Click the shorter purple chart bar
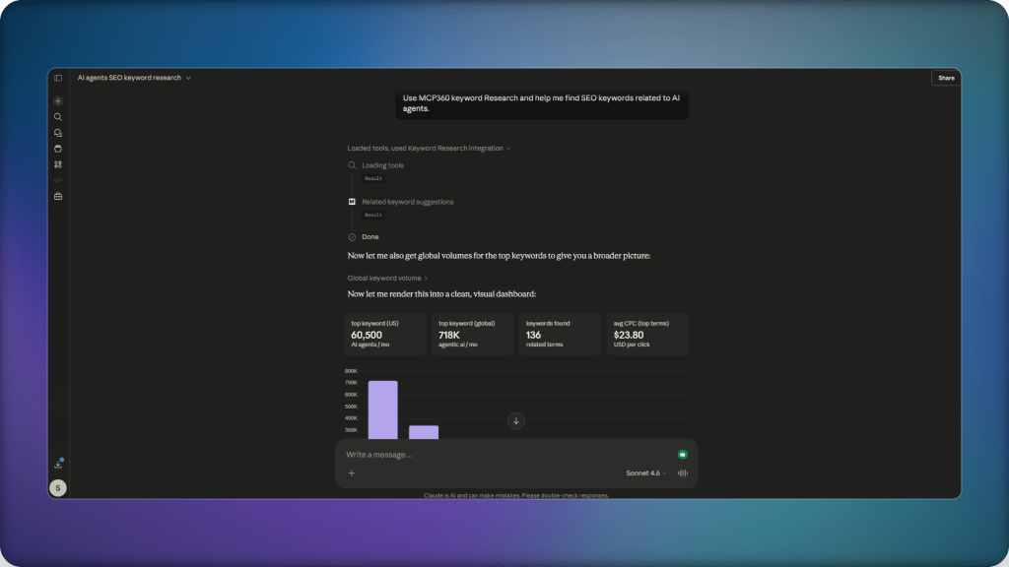The height and width of the screenshot is (567, 1009). point(424,432)
